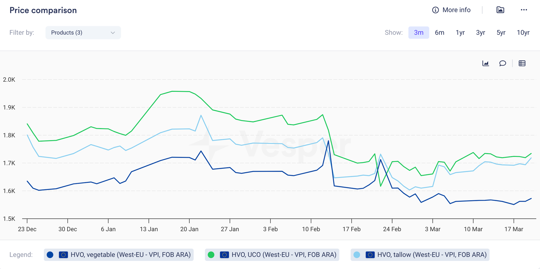This screenshot has height=269, width=540.
Task: Switch to the 6m time range
Action: [439, 33]
